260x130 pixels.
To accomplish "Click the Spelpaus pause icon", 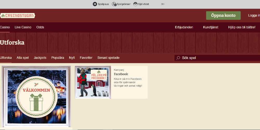I will (x=95, y=4).
